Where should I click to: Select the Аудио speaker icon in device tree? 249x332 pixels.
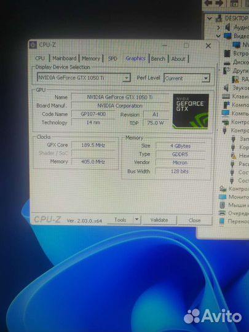pyautogui.click(x=227, y=27)
